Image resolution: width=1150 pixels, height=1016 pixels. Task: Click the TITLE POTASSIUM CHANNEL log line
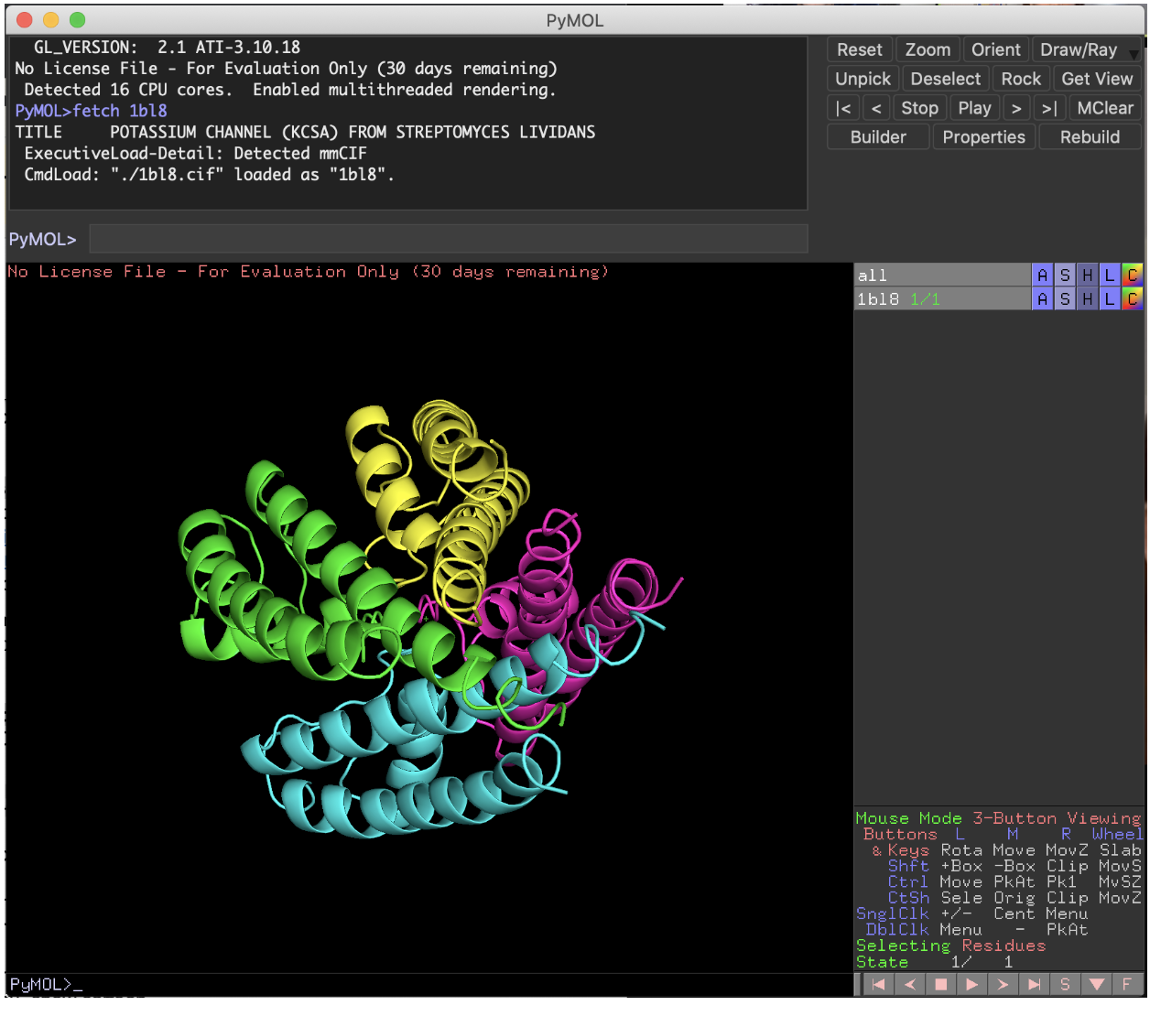[x=305, y=132]
